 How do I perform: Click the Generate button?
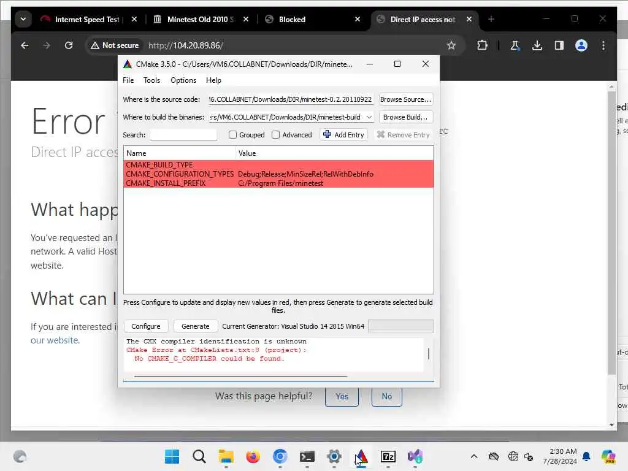coord(196,326)
